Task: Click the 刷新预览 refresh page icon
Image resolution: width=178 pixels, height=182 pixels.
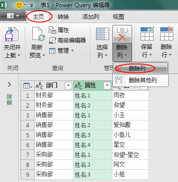Action: coord(38,34)
